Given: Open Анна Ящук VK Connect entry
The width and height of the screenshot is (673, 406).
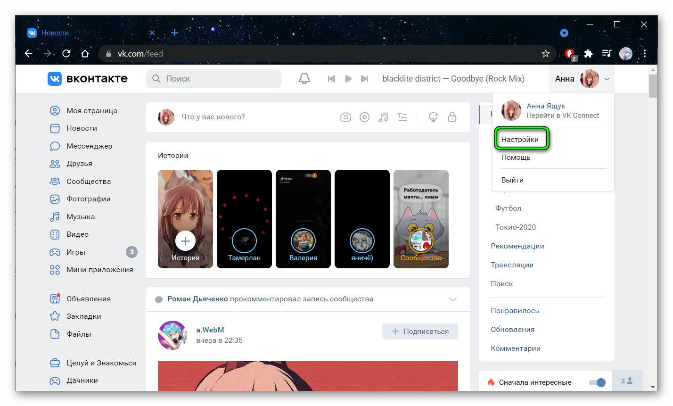Looking at the screenshot, I should pyautogui.click(x=553, y=111).
